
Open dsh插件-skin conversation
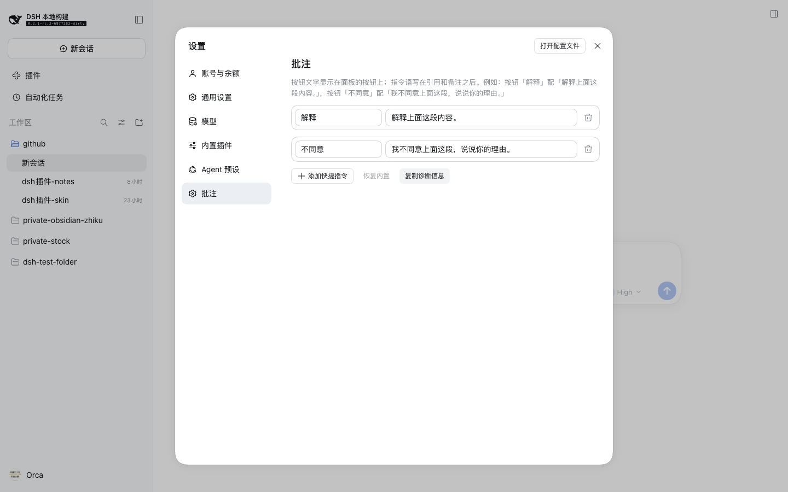tap(77, 200)
